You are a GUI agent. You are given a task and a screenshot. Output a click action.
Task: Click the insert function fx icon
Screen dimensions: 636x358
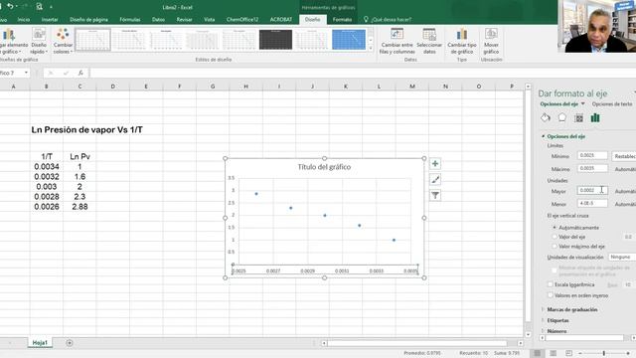coord(80,73)
